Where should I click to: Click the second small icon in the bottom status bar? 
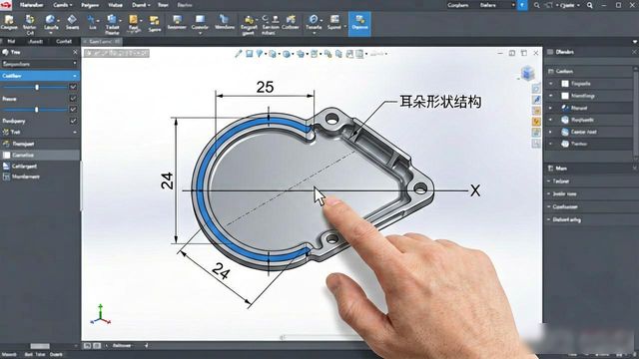tap(97, 346)
